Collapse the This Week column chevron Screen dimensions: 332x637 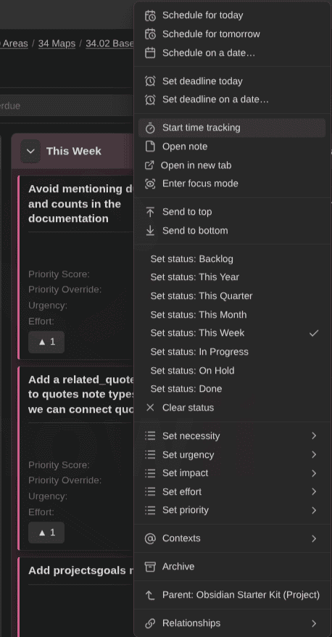tap(30, 151)
